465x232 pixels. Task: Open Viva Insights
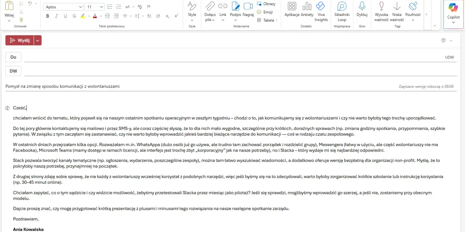pyautogui.click(x=321, y=11)
